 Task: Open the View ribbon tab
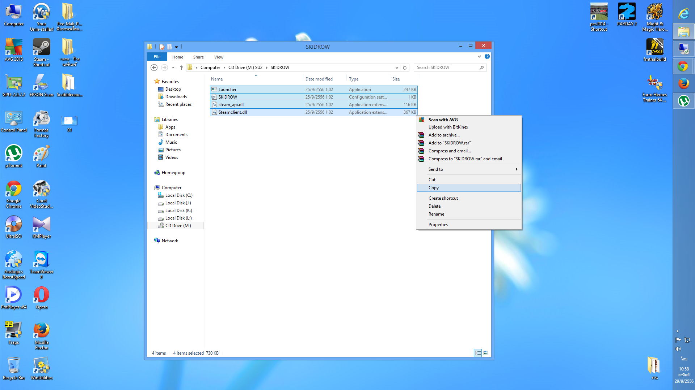[x=219, y=57]
